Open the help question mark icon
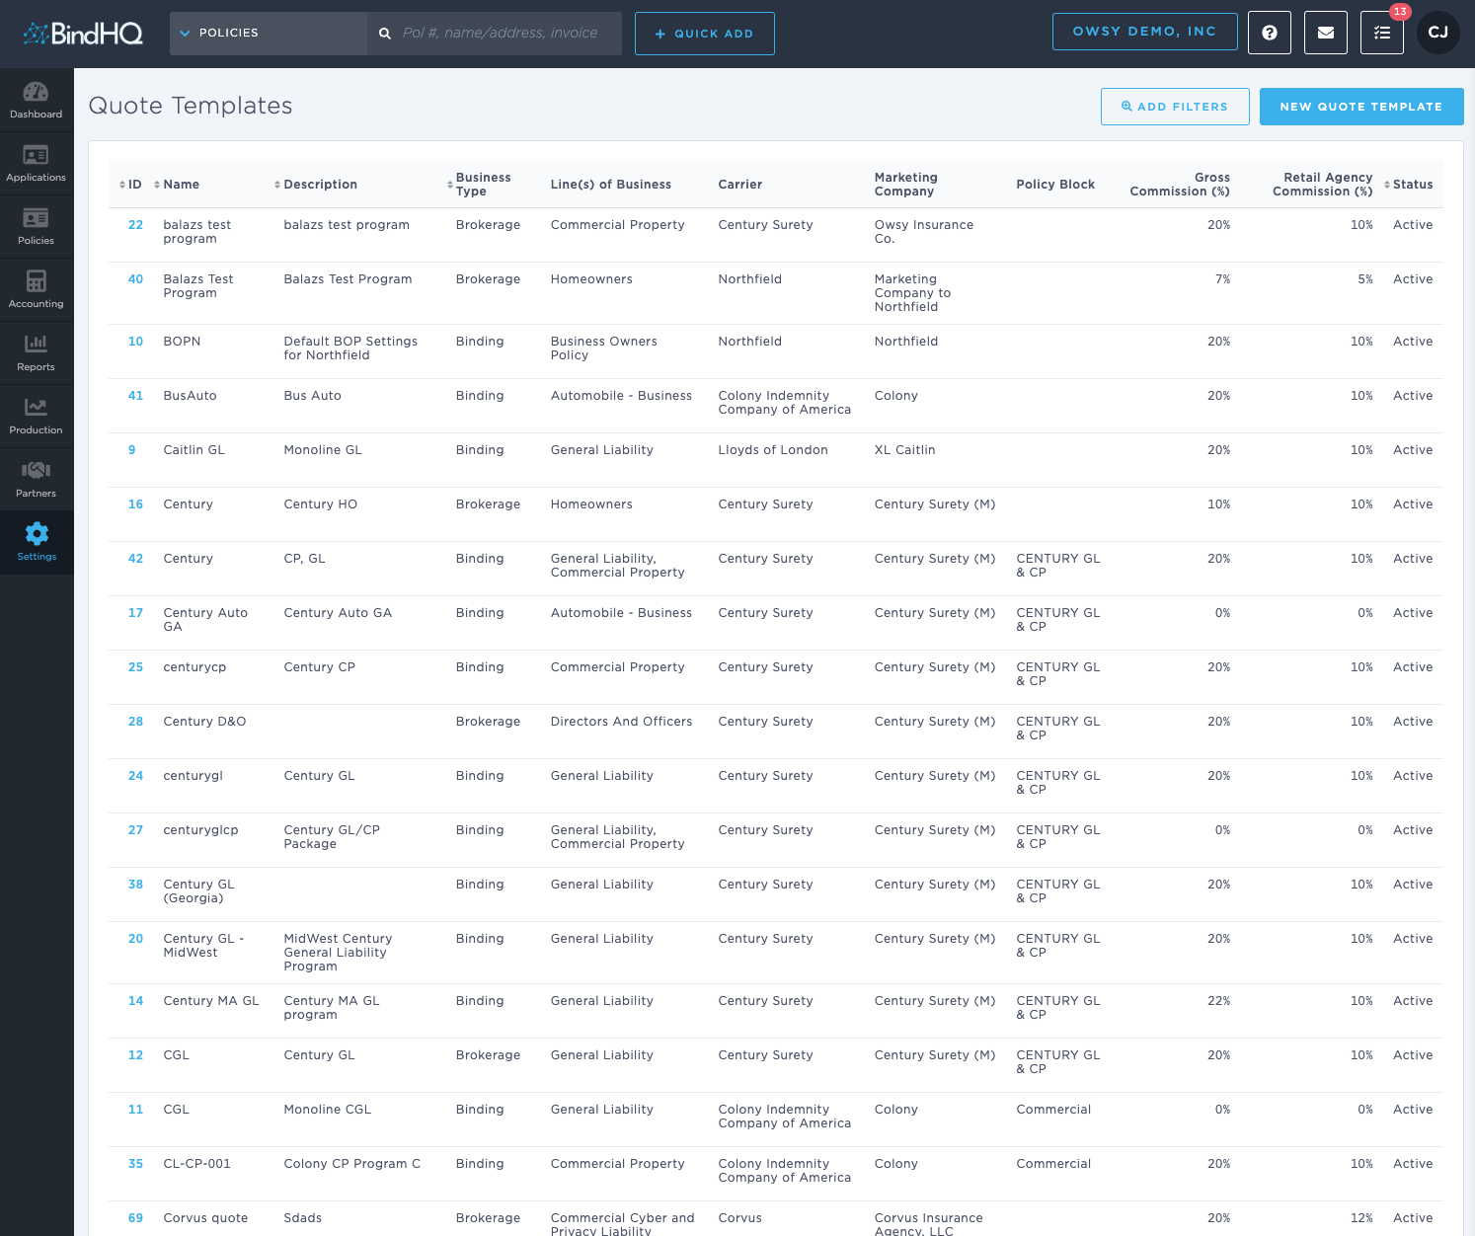Image resolution: width=1475 pixels, height=1236 pixels. coord(1270,33)
